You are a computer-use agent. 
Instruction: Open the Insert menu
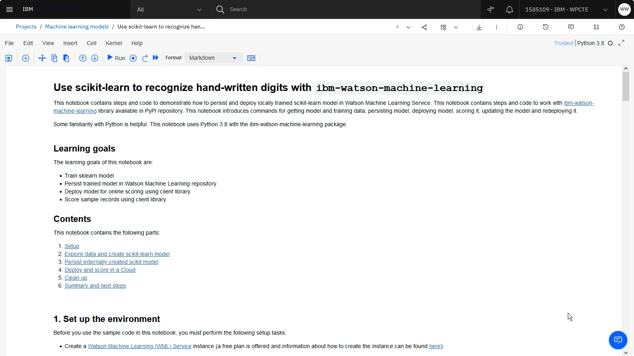70,43
